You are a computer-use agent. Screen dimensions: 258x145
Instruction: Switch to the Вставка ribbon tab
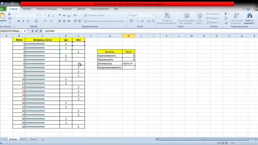click(27, 9)
